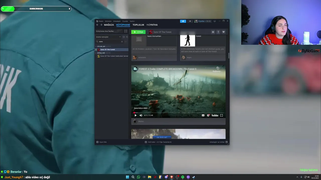This screenshot has height=180, width=321.
Task: Open the walking silhouette guide thumbnail
Action: point(187,41)
